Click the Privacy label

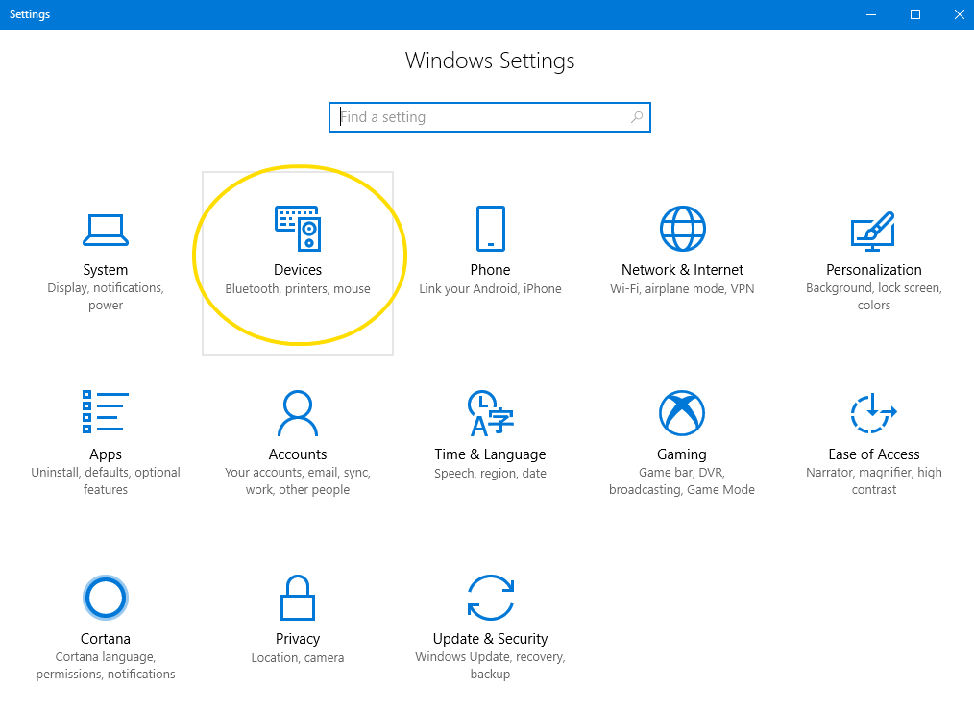tap(298, 639)
